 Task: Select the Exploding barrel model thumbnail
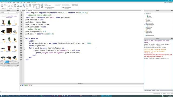point(9,48)
